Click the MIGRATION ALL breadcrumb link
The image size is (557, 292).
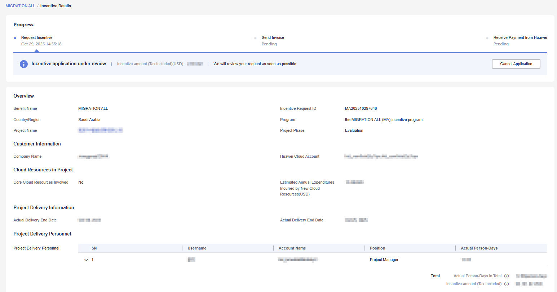click(x=20, y=6)
